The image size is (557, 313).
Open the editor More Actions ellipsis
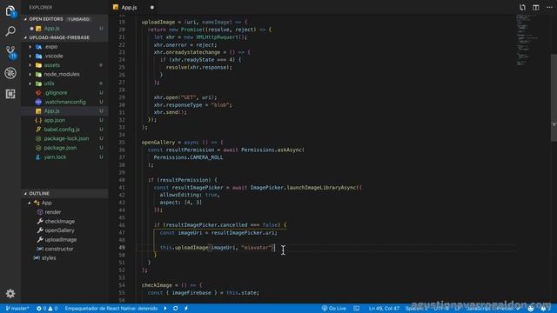pos(549,7)
